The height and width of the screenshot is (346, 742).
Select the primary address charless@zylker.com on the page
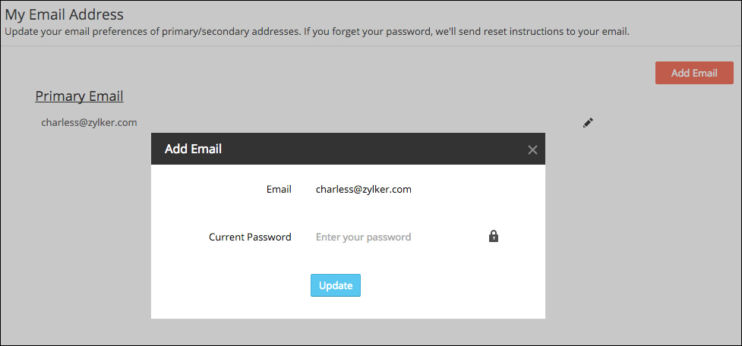pos(89,122)
